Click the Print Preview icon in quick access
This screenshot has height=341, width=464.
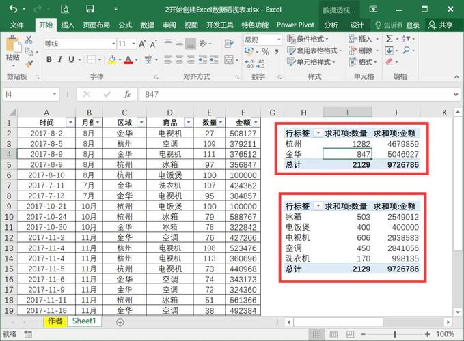tap(64, 9)
